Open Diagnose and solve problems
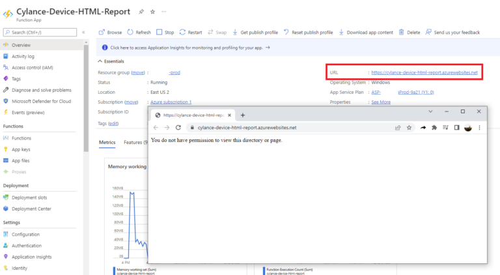 click(42, 90)
